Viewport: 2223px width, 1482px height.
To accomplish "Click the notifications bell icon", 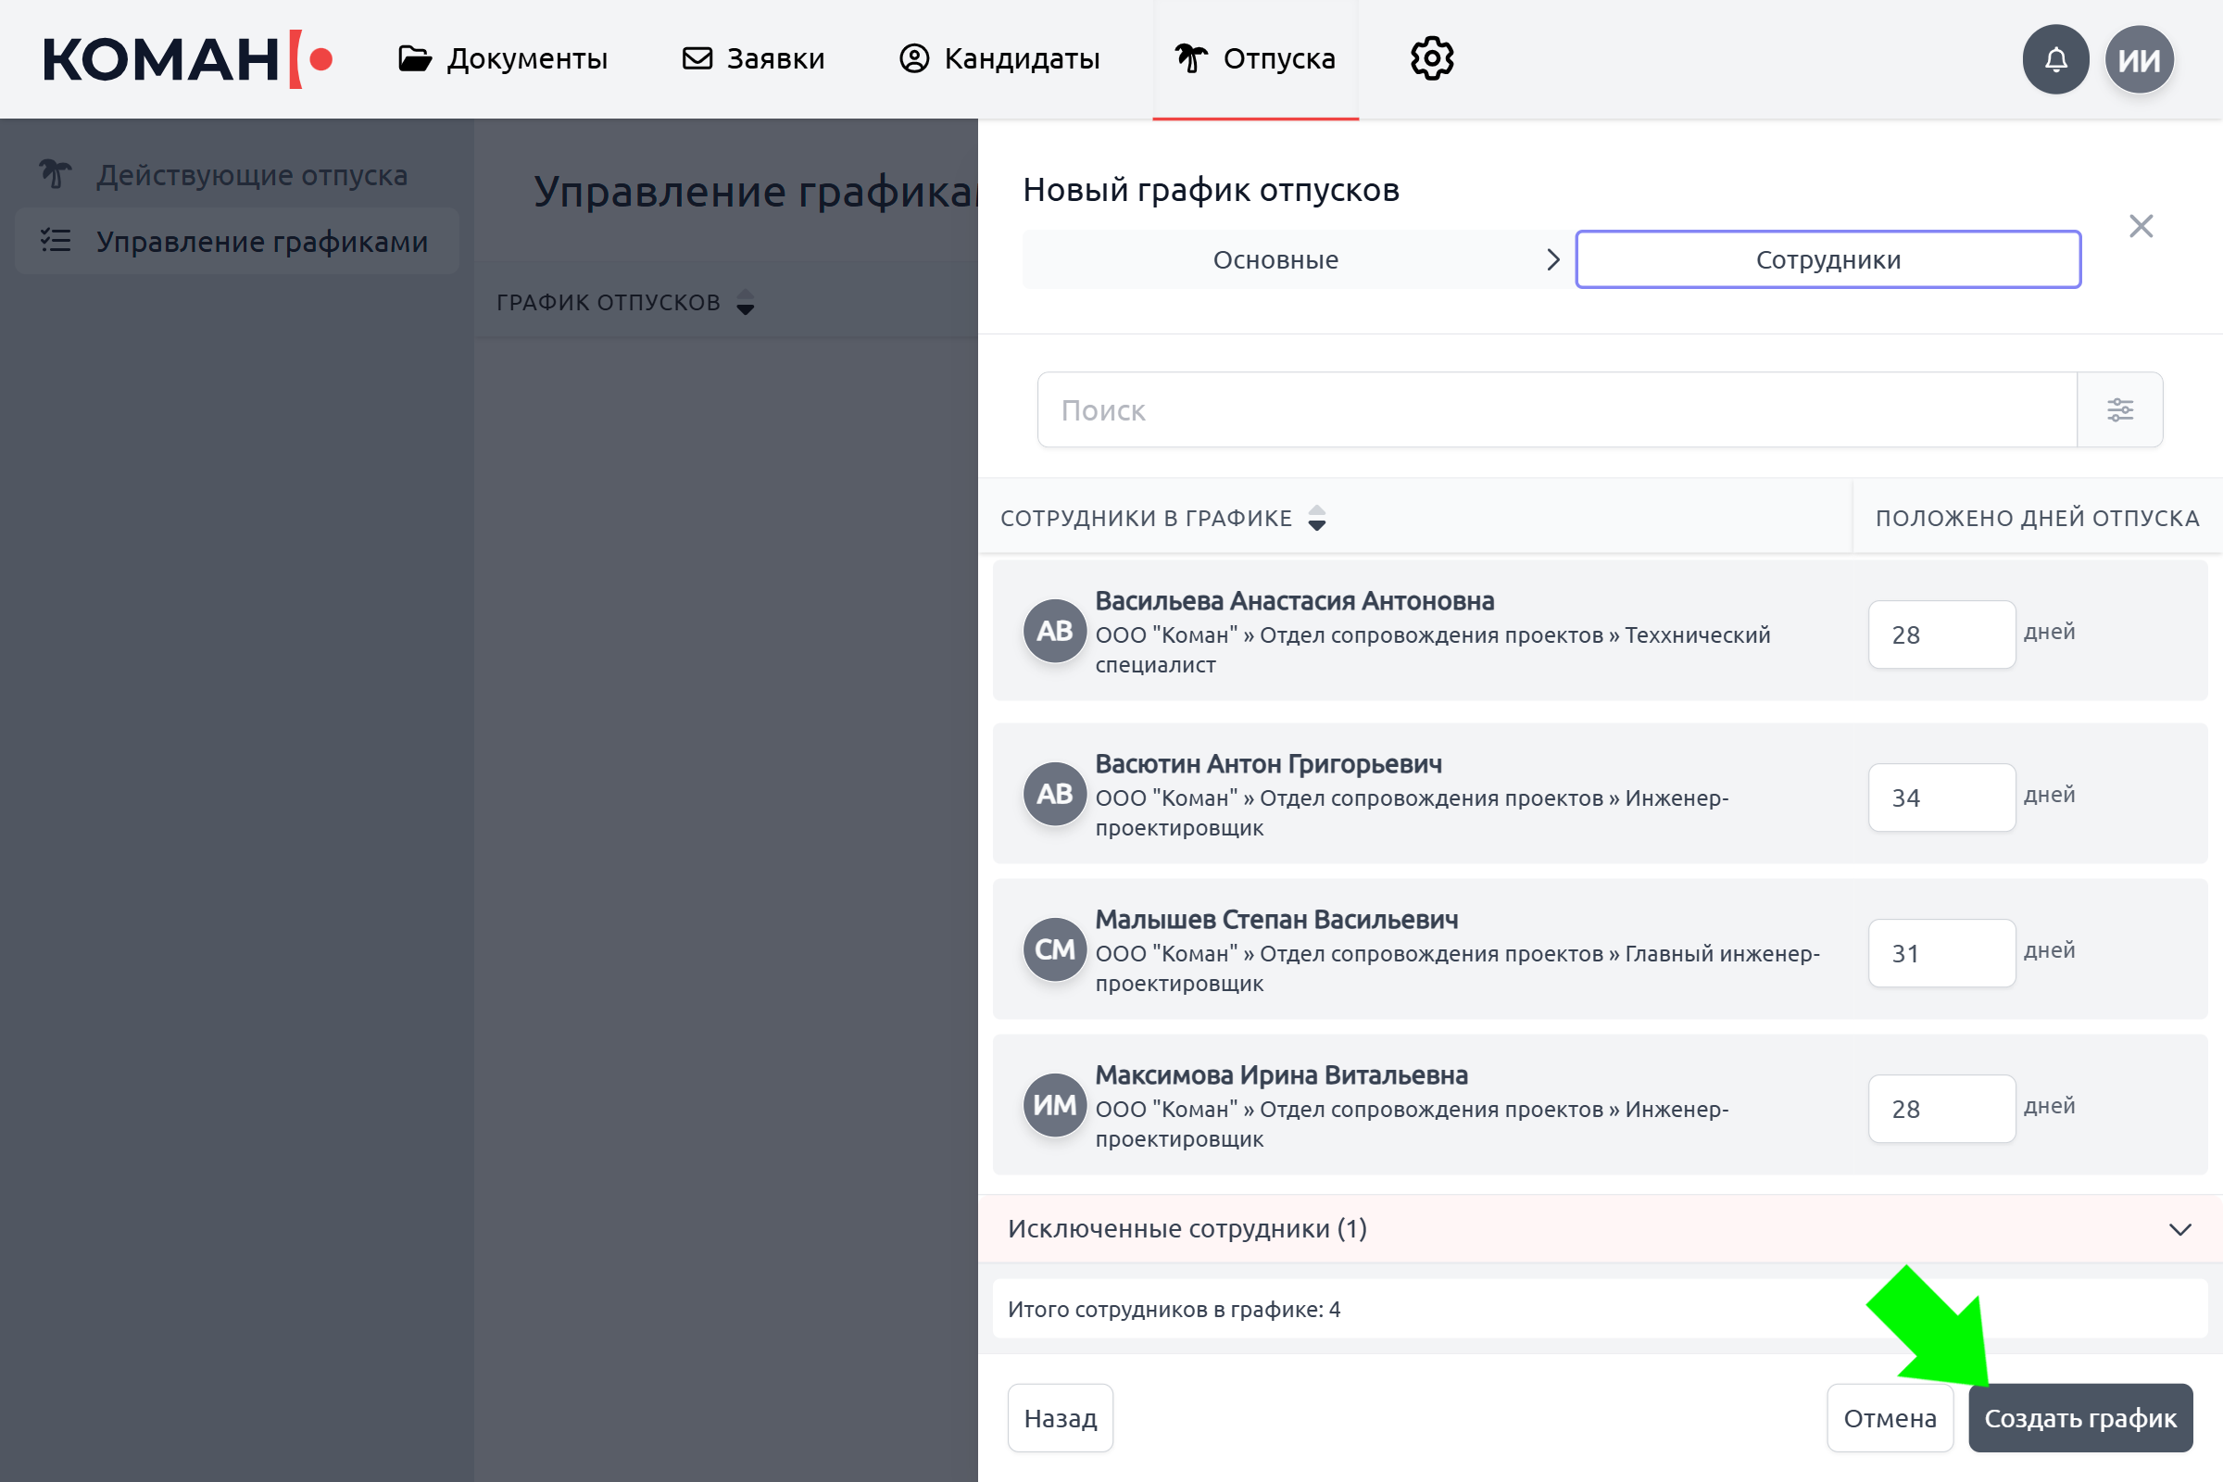I will tap(2054, 59).
